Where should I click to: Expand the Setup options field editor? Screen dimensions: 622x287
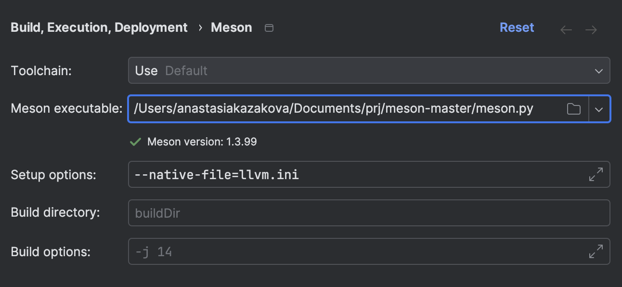tap(596, 174)
